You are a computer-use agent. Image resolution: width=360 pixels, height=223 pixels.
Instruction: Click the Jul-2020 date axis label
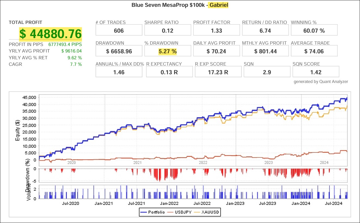pos(70,203)
